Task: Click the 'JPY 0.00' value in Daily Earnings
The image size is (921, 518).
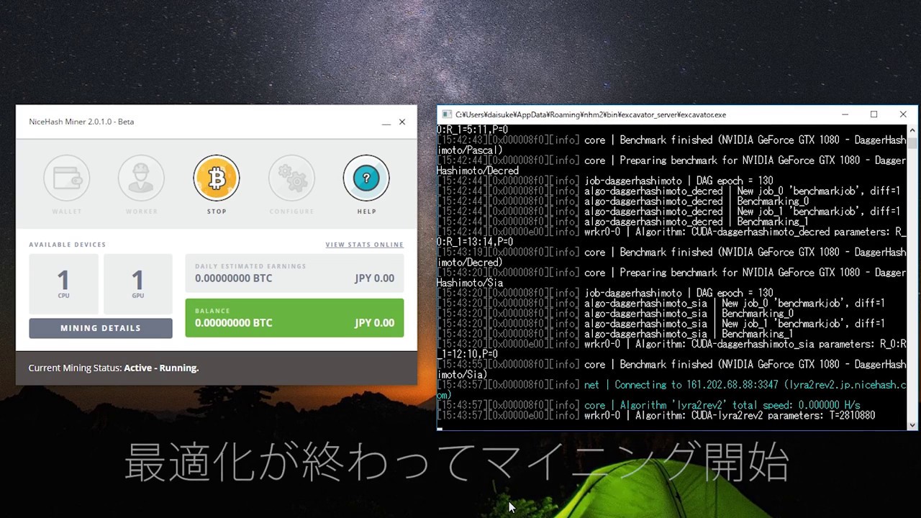Action: point(374,278)
